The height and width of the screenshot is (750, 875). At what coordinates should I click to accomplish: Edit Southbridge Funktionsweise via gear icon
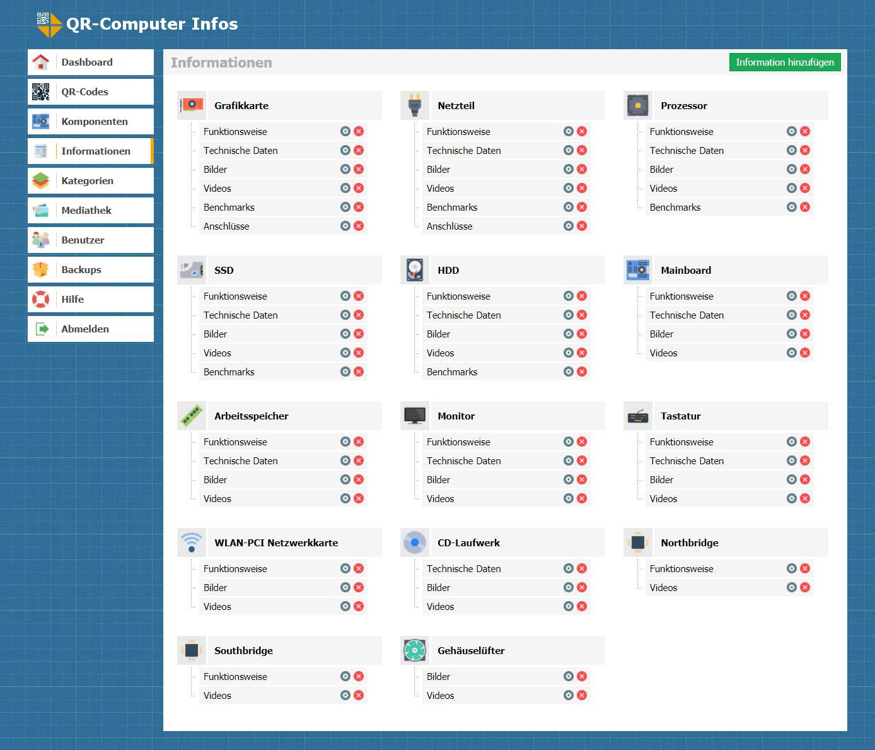(345, 676)
